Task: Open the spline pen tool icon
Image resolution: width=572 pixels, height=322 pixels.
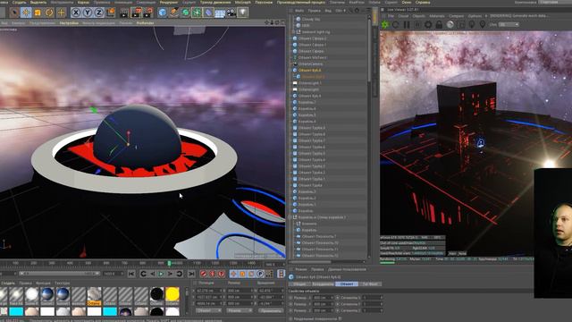Action: (x=174, y=13)
